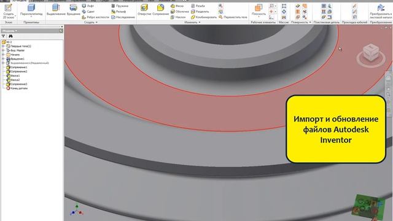Activate the Вращение revolve tool
This screenshot has width=393, height=221.
click(74, 10)
